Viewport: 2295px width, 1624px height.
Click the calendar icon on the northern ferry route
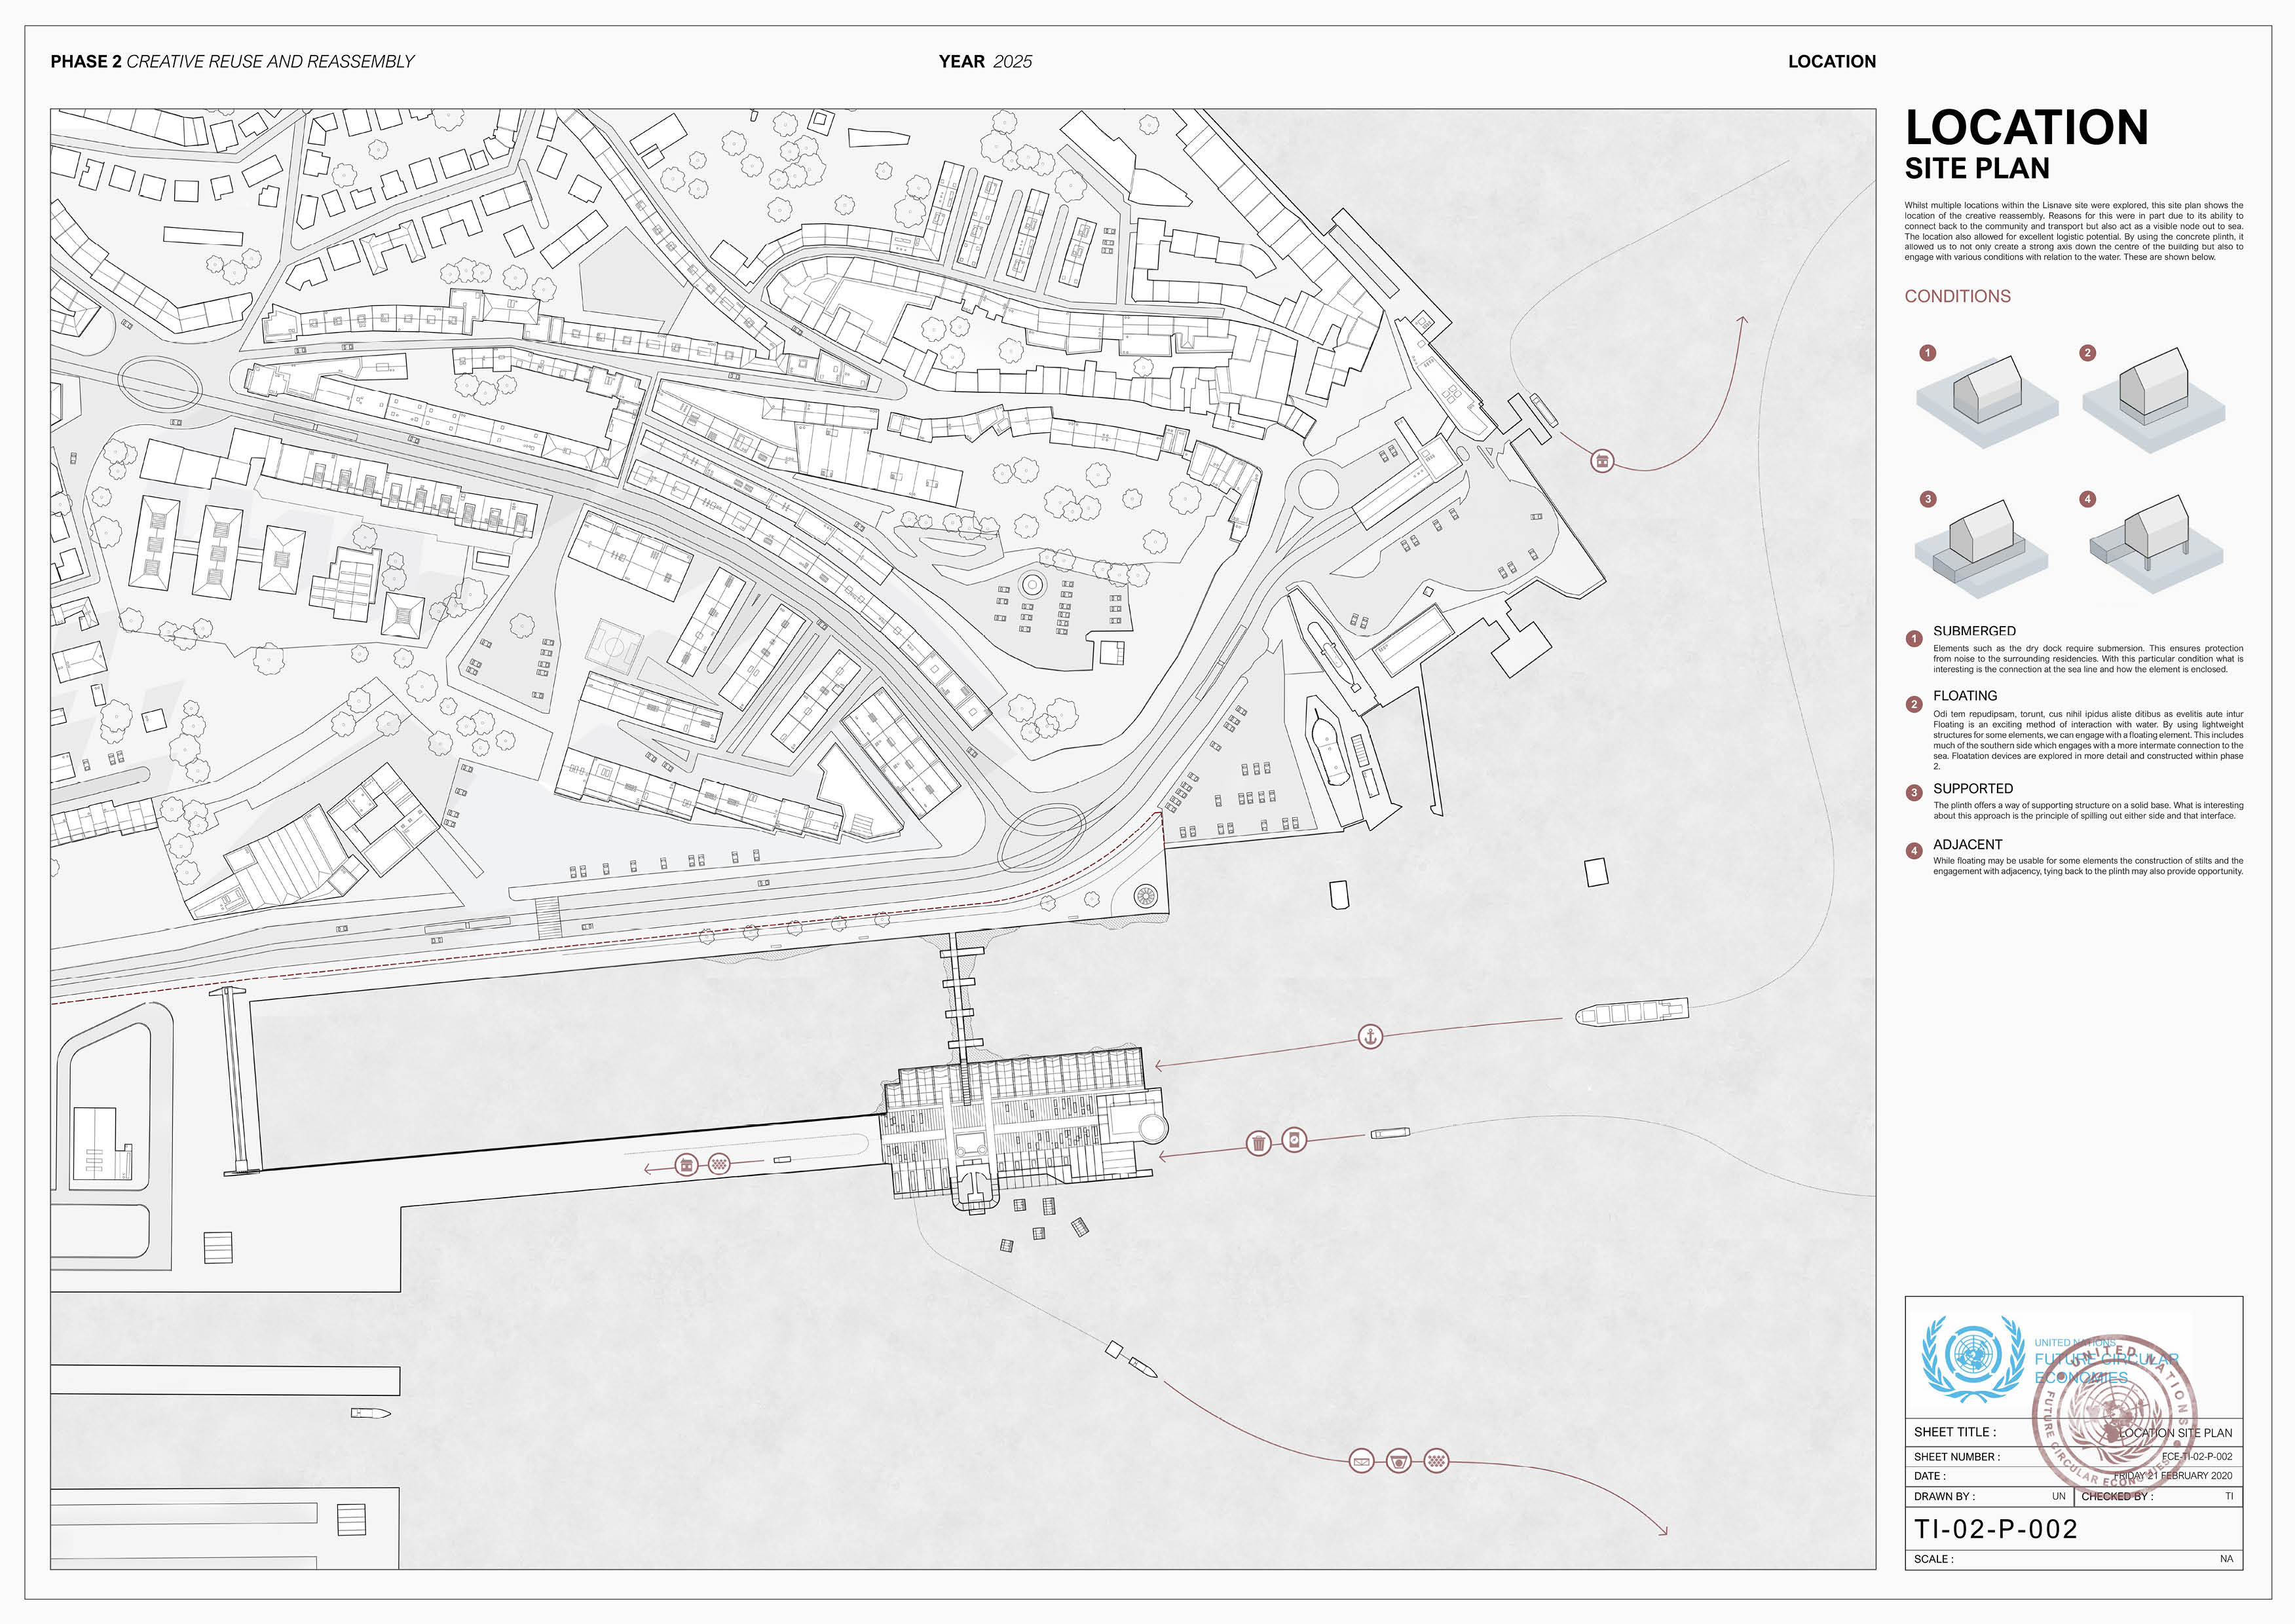point(1602,461)
